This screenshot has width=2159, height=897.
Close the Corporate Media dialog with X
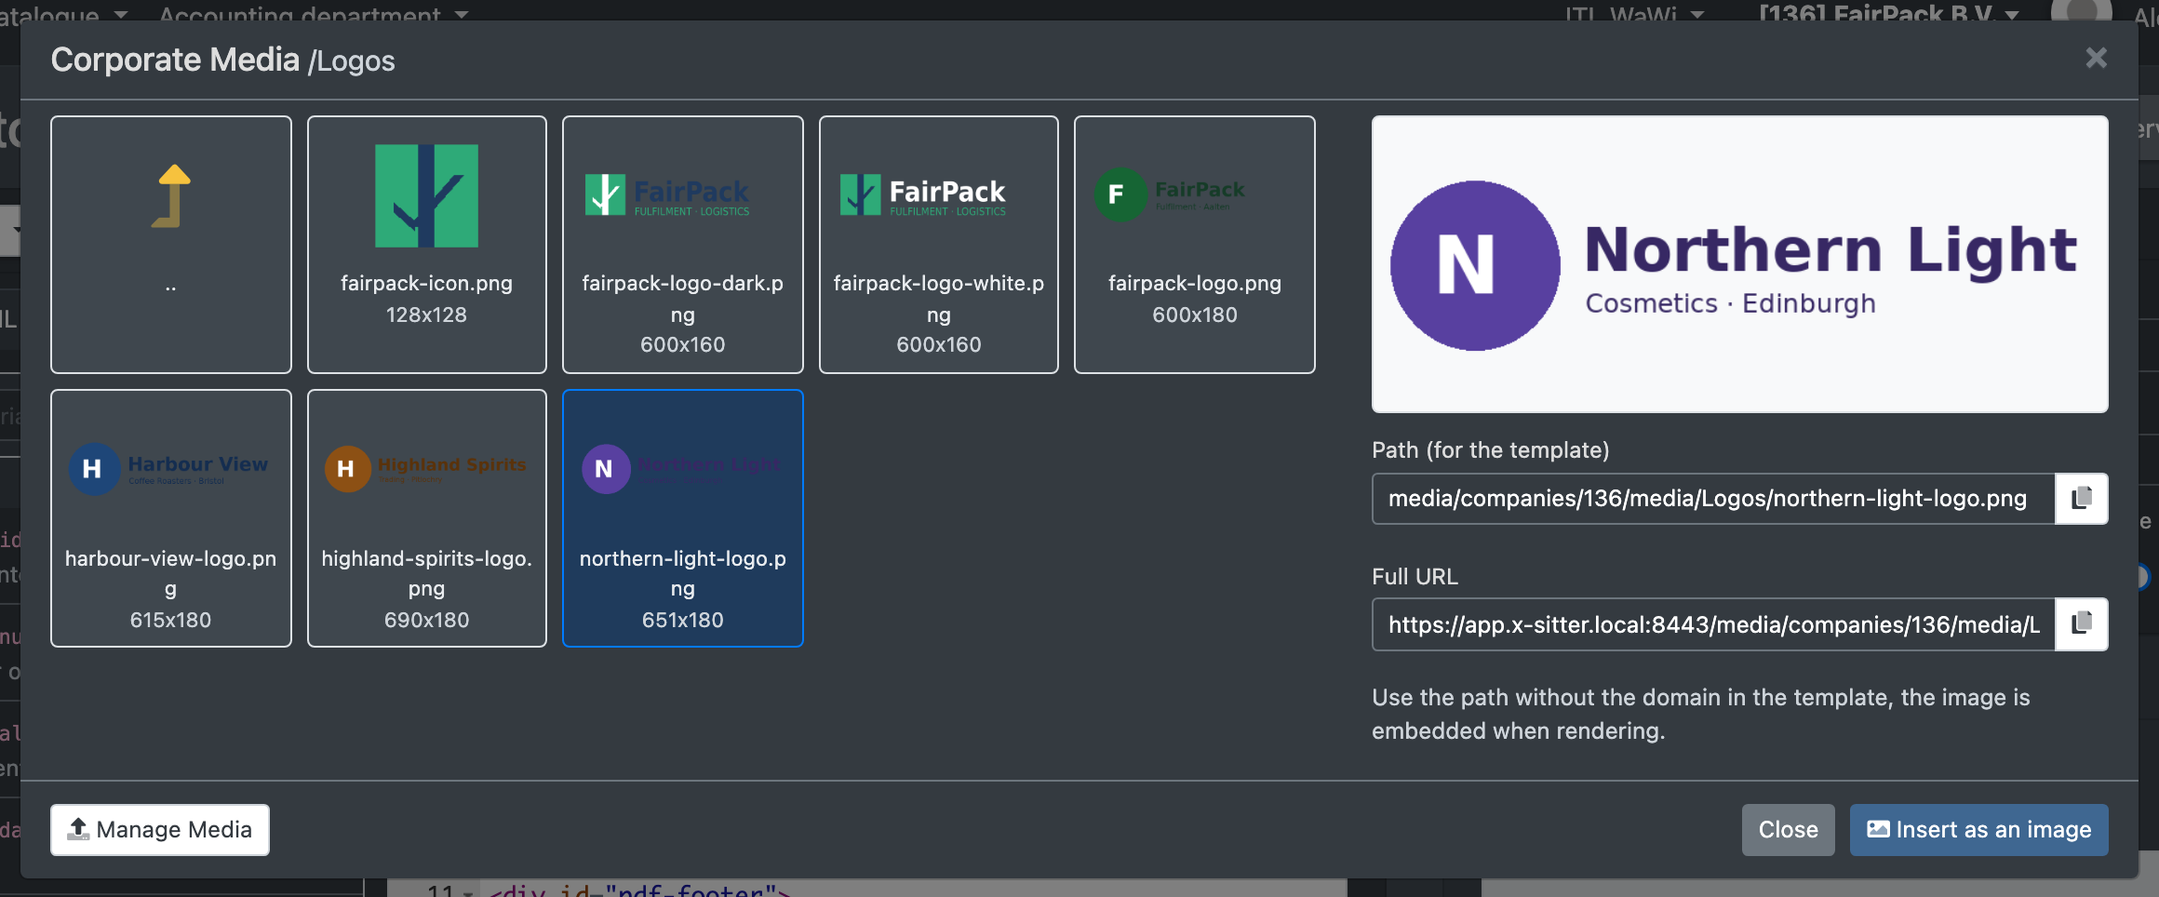(2096, 59)
